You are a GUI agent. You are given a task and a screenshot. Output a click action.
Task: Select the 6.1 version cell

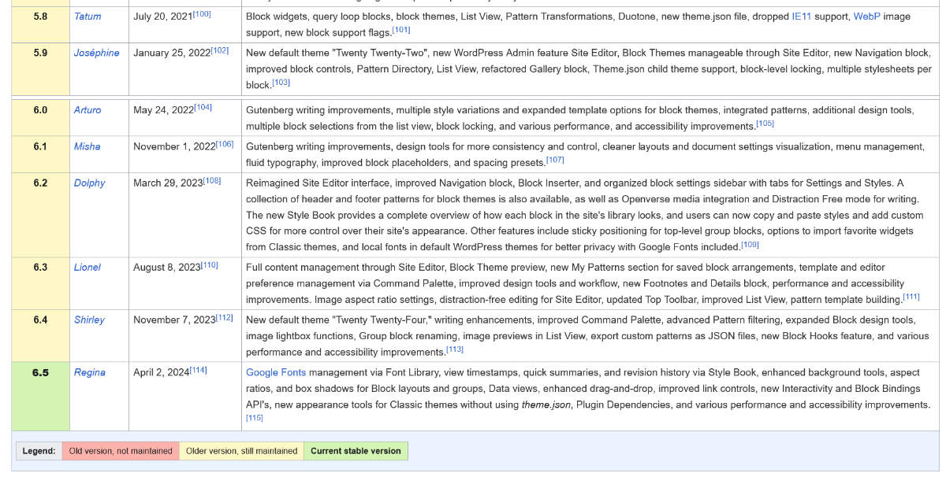point(40,154)
